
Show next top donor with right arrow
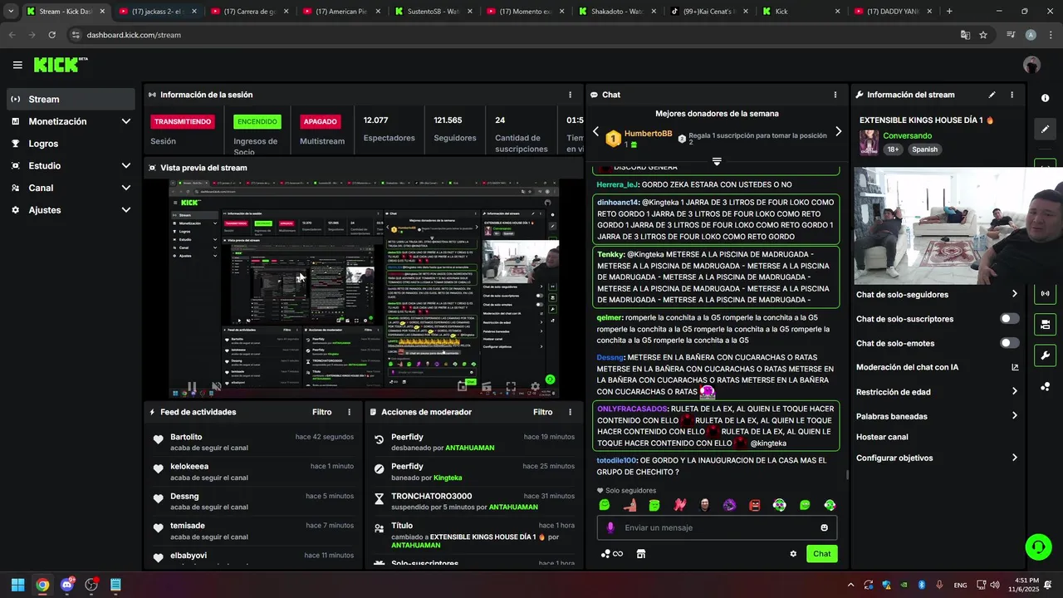tap(838, 131)
